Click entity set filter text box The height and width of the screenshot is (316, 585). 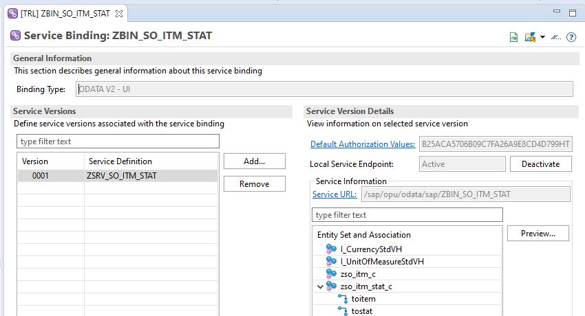pyautogui.click(x=407, y=215)
